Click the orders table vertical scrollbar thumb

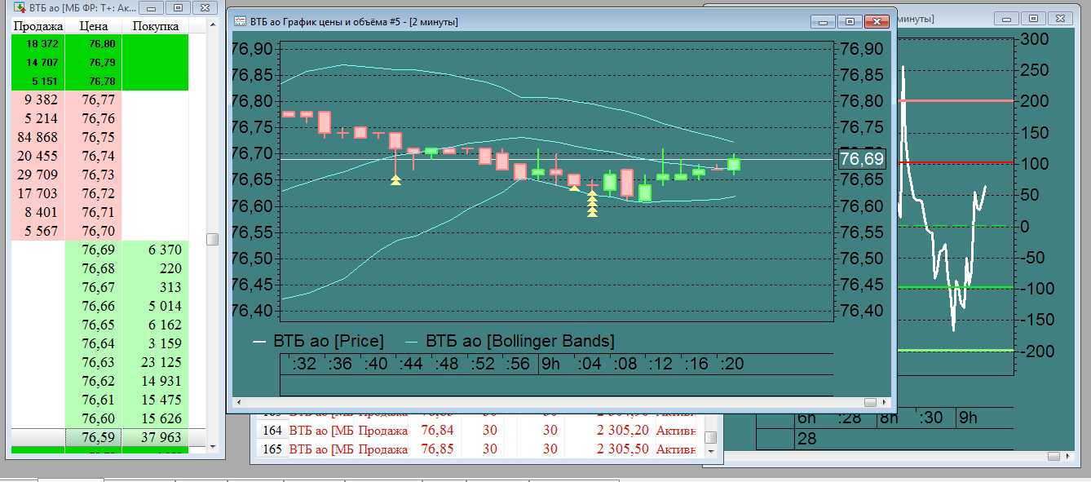pos(710,436)
